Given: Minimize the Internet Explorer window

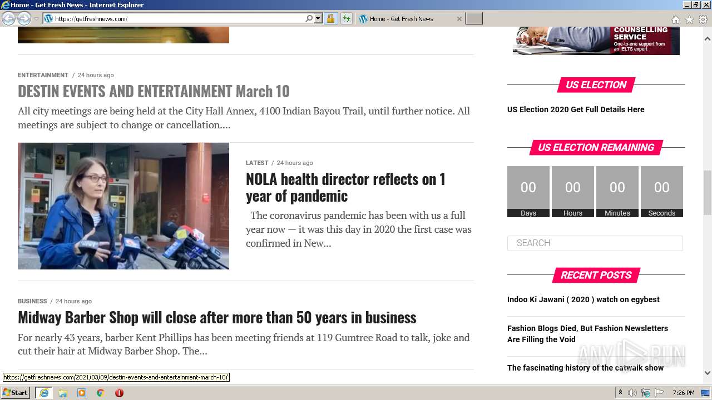Looking at the screenshot, I should pos(686,4).
